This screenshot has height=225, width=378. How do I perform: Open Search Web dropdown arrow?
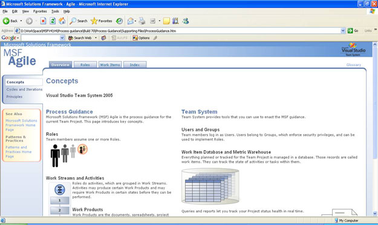[96, 38]
